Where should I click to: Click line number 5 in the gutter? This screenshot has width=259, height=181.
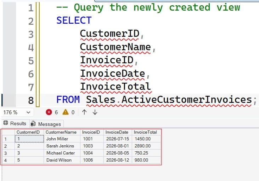tap(31, 61)
